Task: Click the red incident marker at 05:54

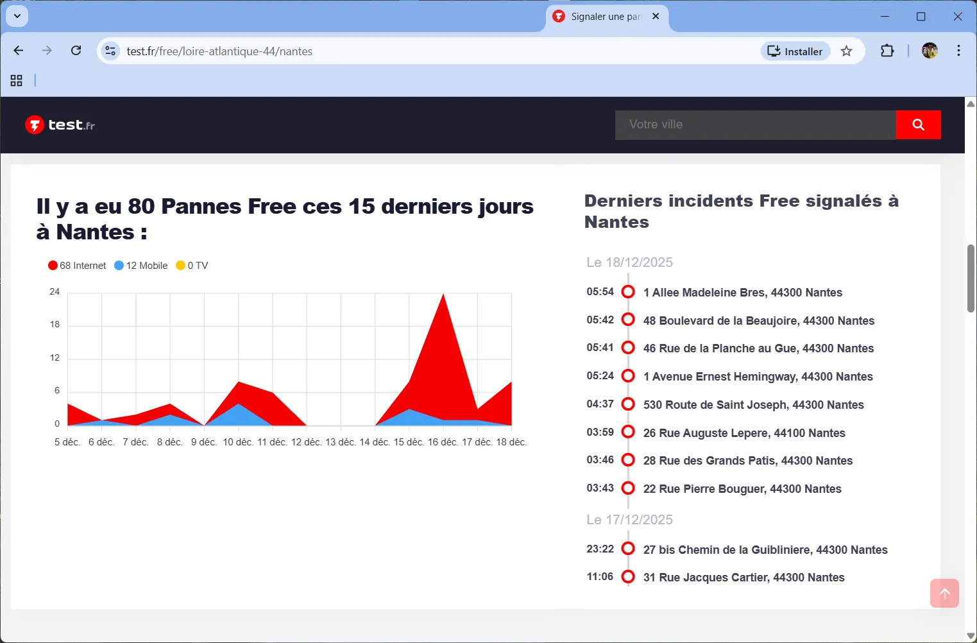Action: click(x=627, y=291)
